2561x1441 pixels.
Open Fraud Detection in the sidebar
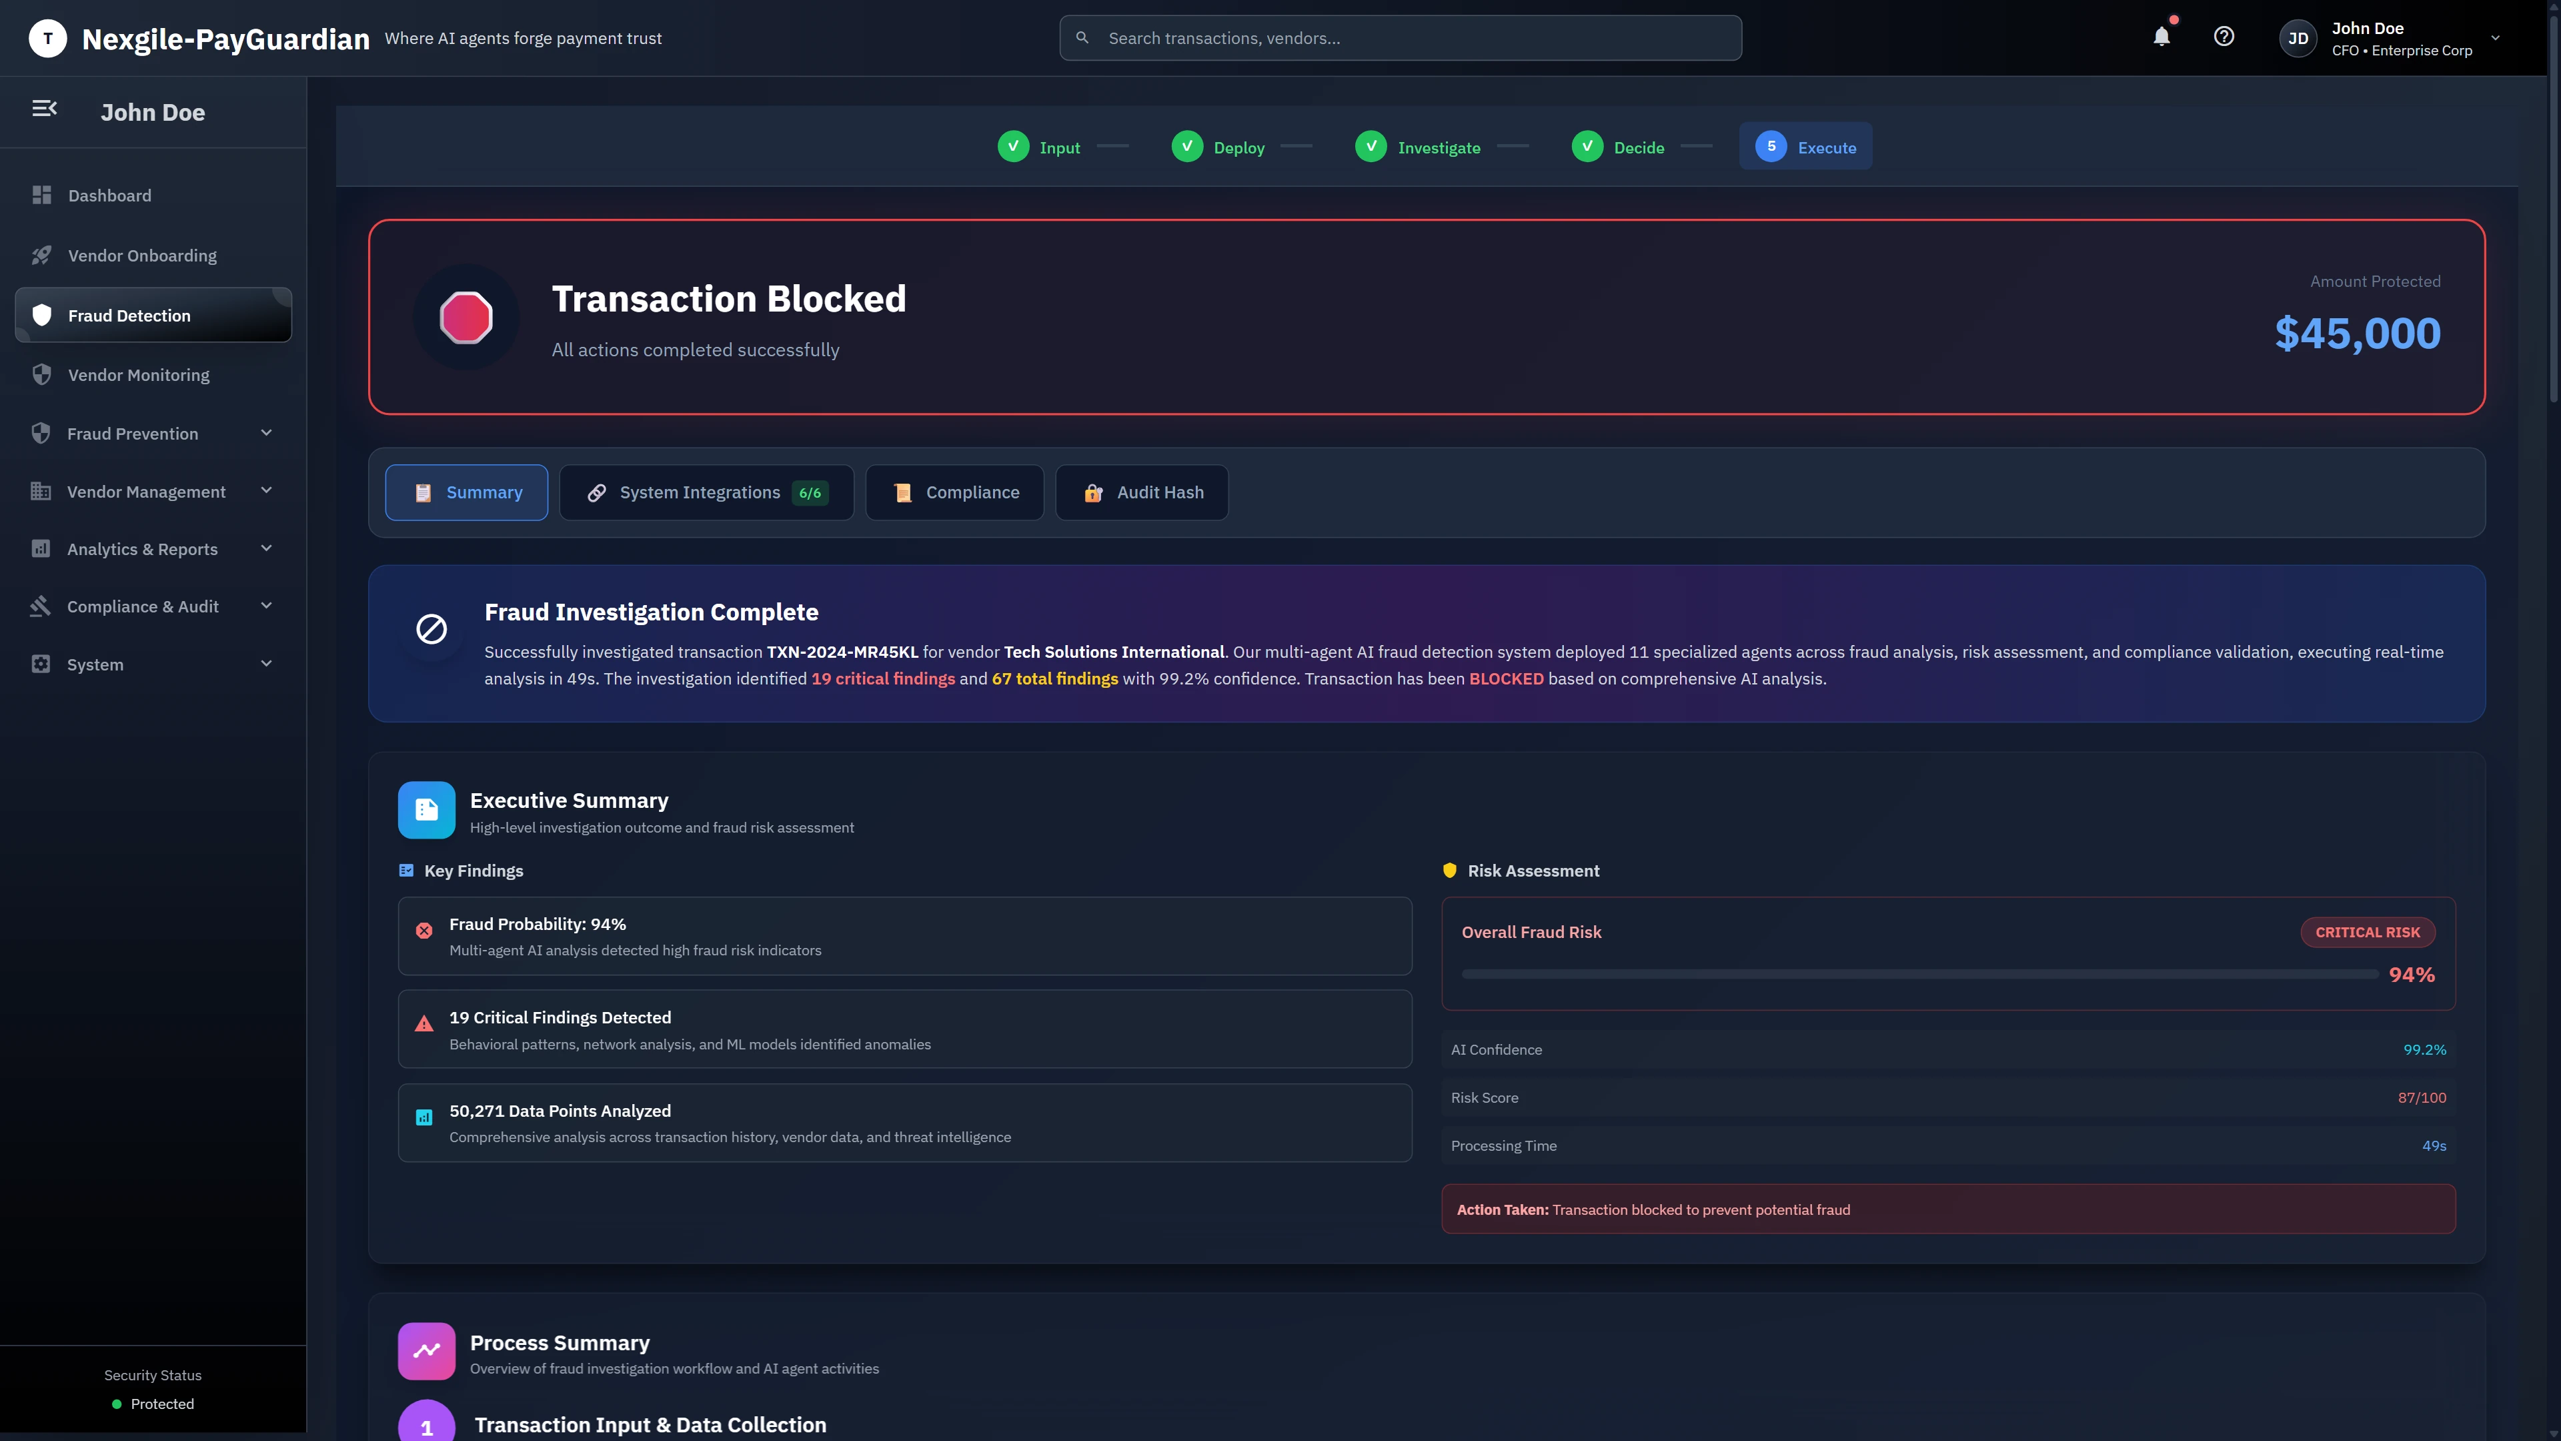[x=129, y=316]
